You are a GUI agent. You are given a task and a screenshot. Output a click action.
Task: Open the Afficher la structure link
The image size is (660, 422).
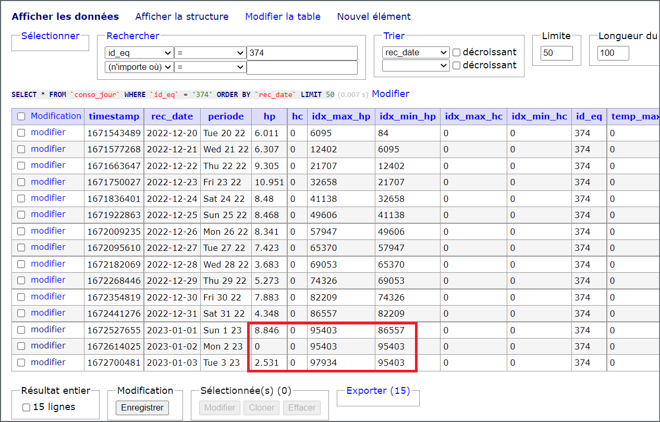pos(181,17)
